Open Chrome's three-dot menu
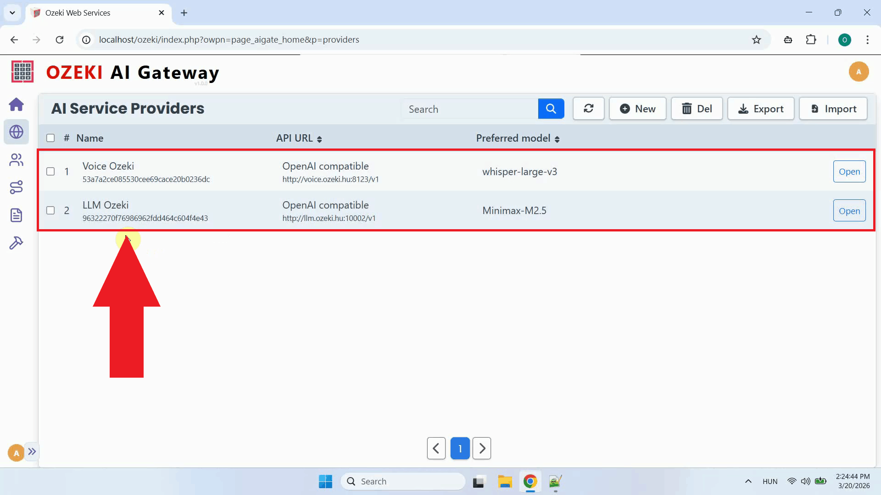Image resolution: width=881 pixels, height=495 pixels. 868,40
